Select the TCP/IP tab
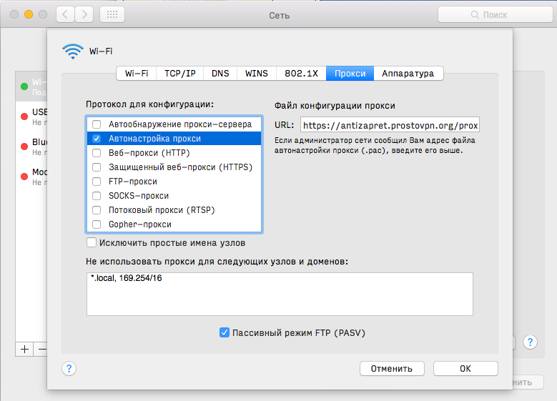Image resolution: width=557 pixels, height=401 pixels. point(179,73)
